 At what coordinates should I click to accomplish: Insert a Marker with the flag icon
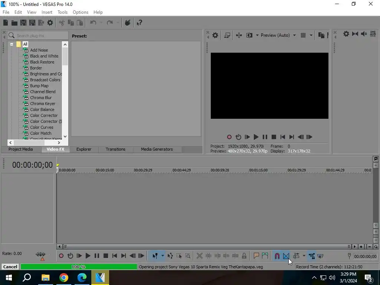click(x=256, y=256)
